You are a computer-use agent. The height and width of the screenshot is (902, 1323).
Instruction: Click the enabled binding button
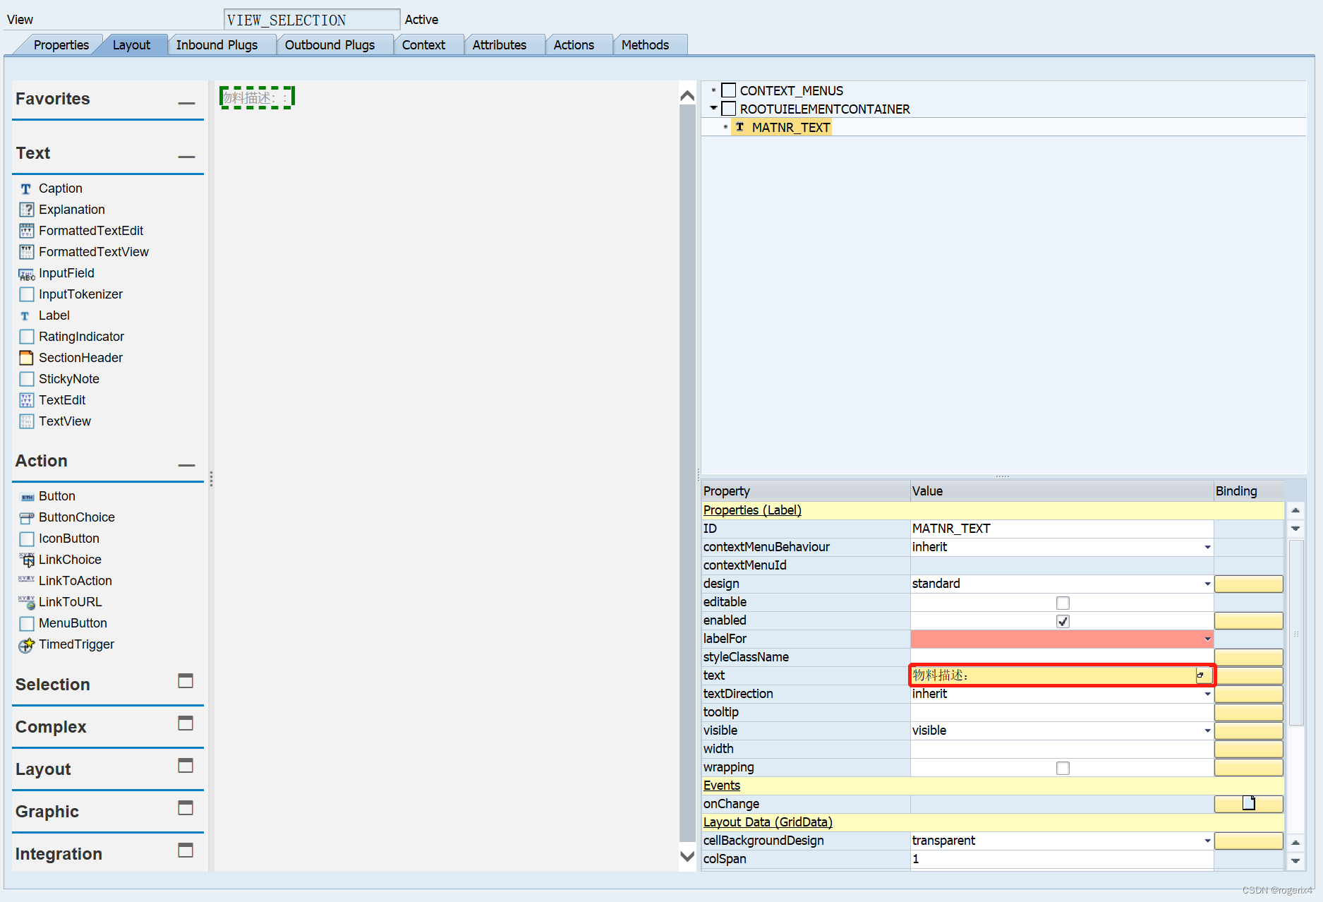tap(1248, 620)
